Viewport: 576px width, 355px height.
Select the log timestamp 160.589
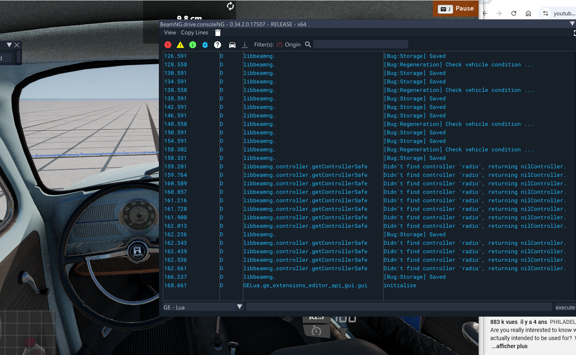coord(175,183)
